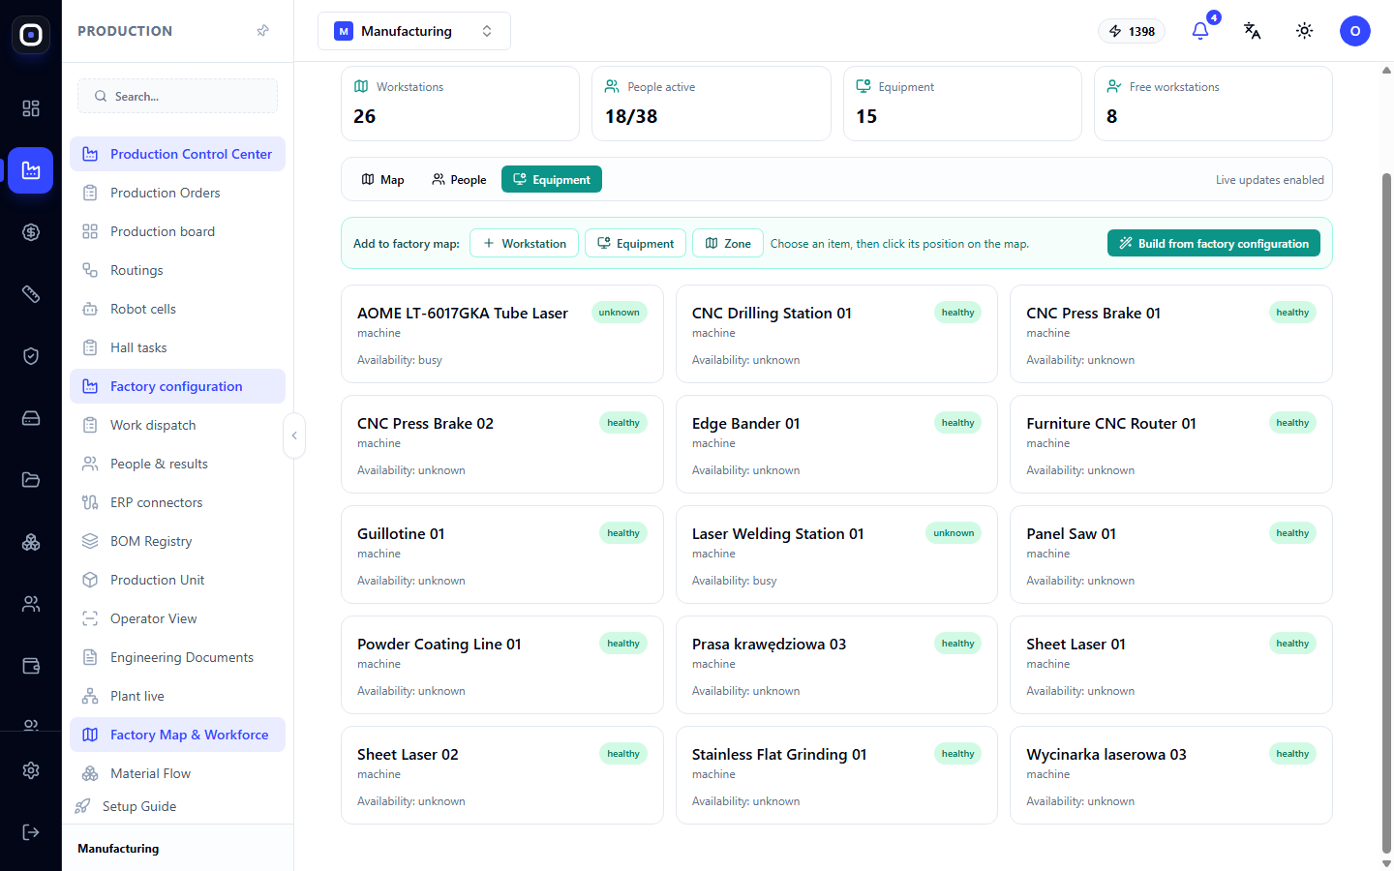
Task: Pin the Production sidebar
Action: point(262,31)
